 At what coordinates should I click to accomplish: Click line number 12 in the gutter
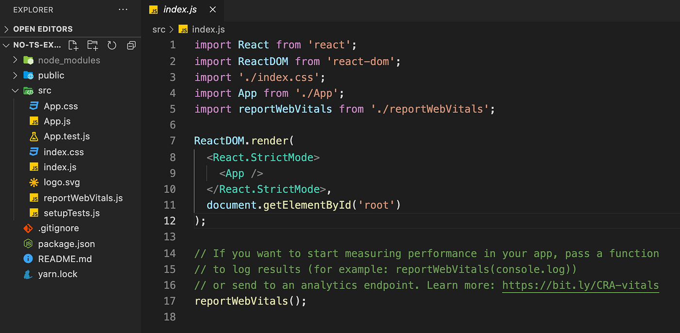click(x=170, y=221)
